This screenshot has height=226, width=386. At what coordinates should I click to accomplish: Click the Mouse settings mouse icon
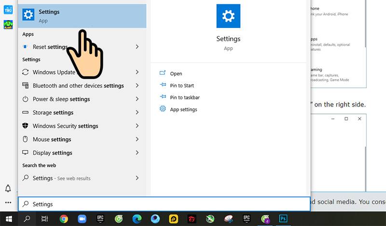[x=26, y=139]
